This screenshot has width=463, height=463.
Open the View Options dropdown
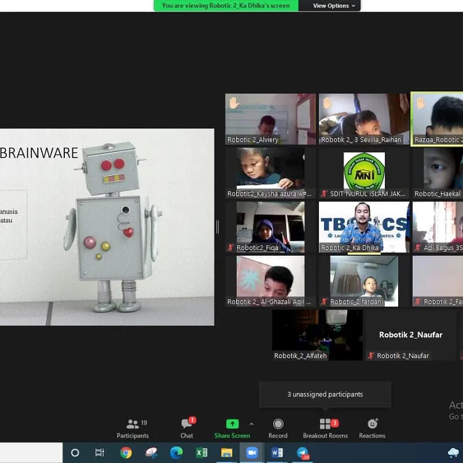coord(333,6)
